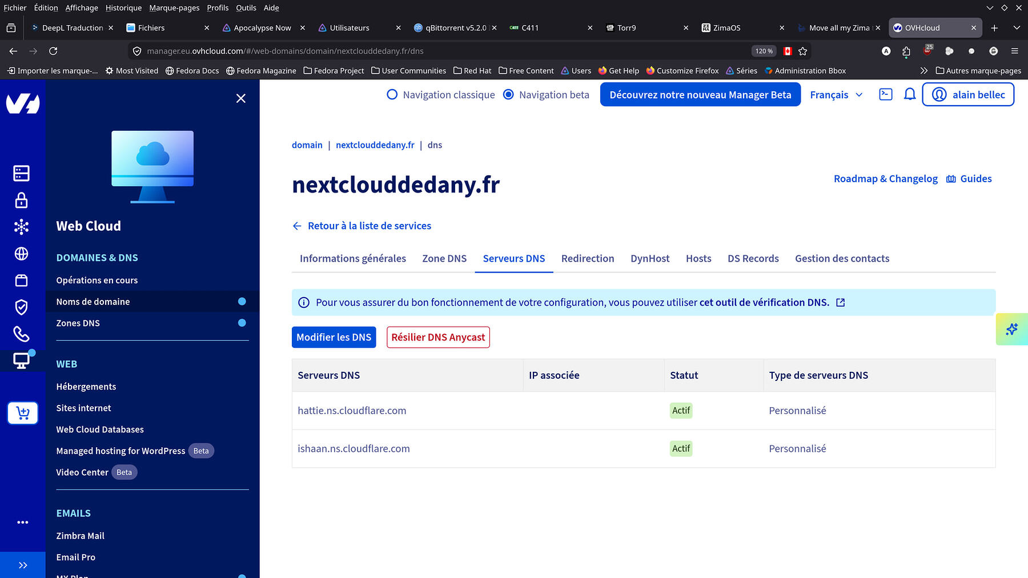This screenshot has height=578, width=1028.
Task: Switch to Gestion des contacts tab
Action: click(x=842, y=259)
